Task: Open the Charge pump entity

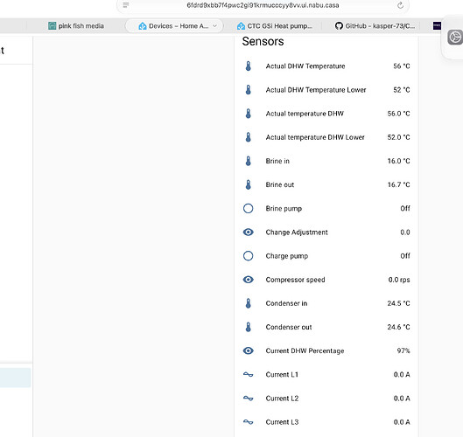Action: coord(326,256)
